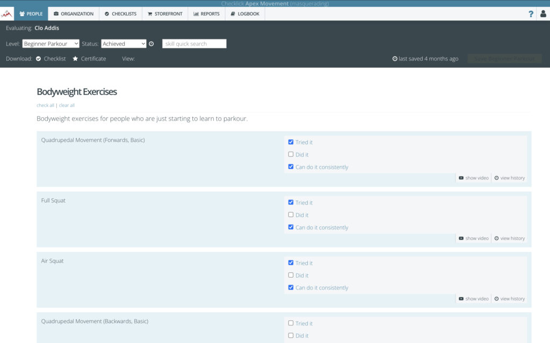The height and width of the screenshot is (343, 550).
Task: Click the clock icon beside Status dropdown
Action: [151, 44]
